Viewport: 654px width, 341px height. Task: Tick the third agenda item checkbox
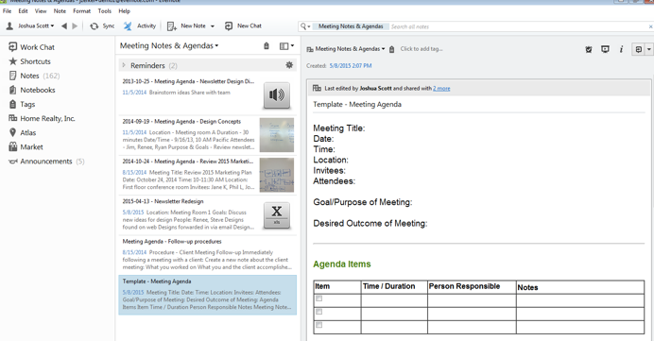(x=319, y=325)
